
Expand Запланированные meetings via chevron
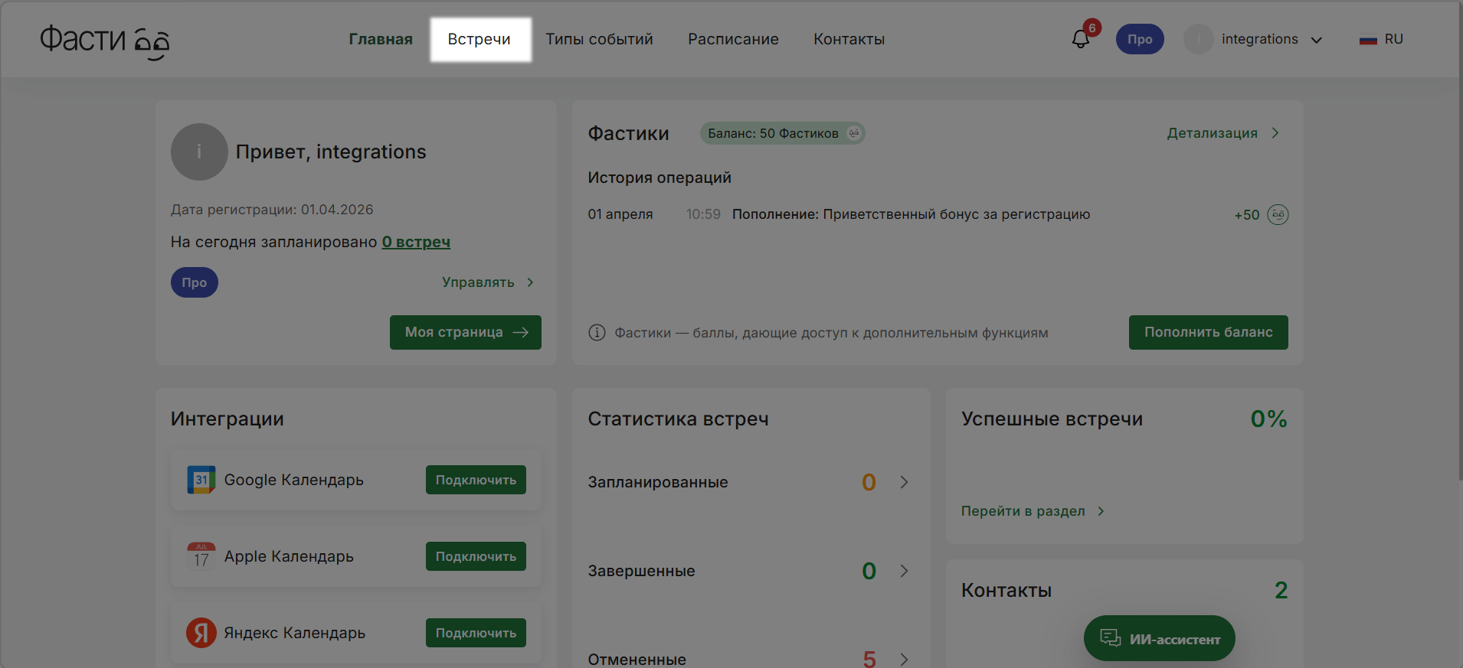click(x=904, y=482)
